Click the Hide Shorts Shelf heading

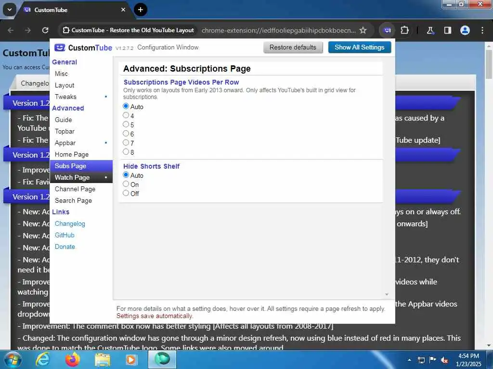point(151,166)
